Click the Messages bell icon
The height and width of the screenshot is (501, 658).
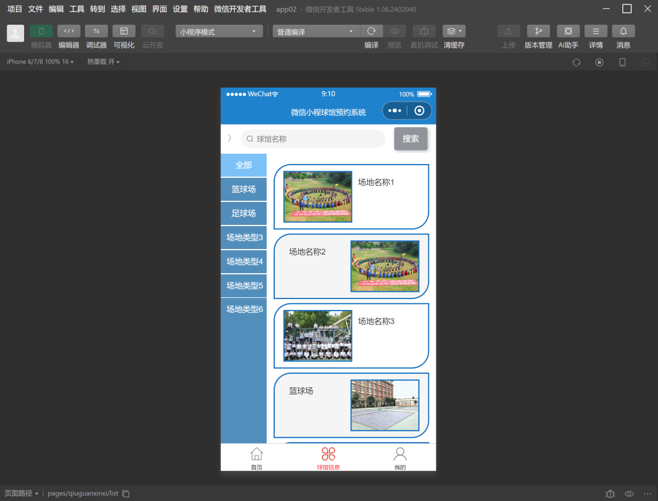click(x=623, y=31)
